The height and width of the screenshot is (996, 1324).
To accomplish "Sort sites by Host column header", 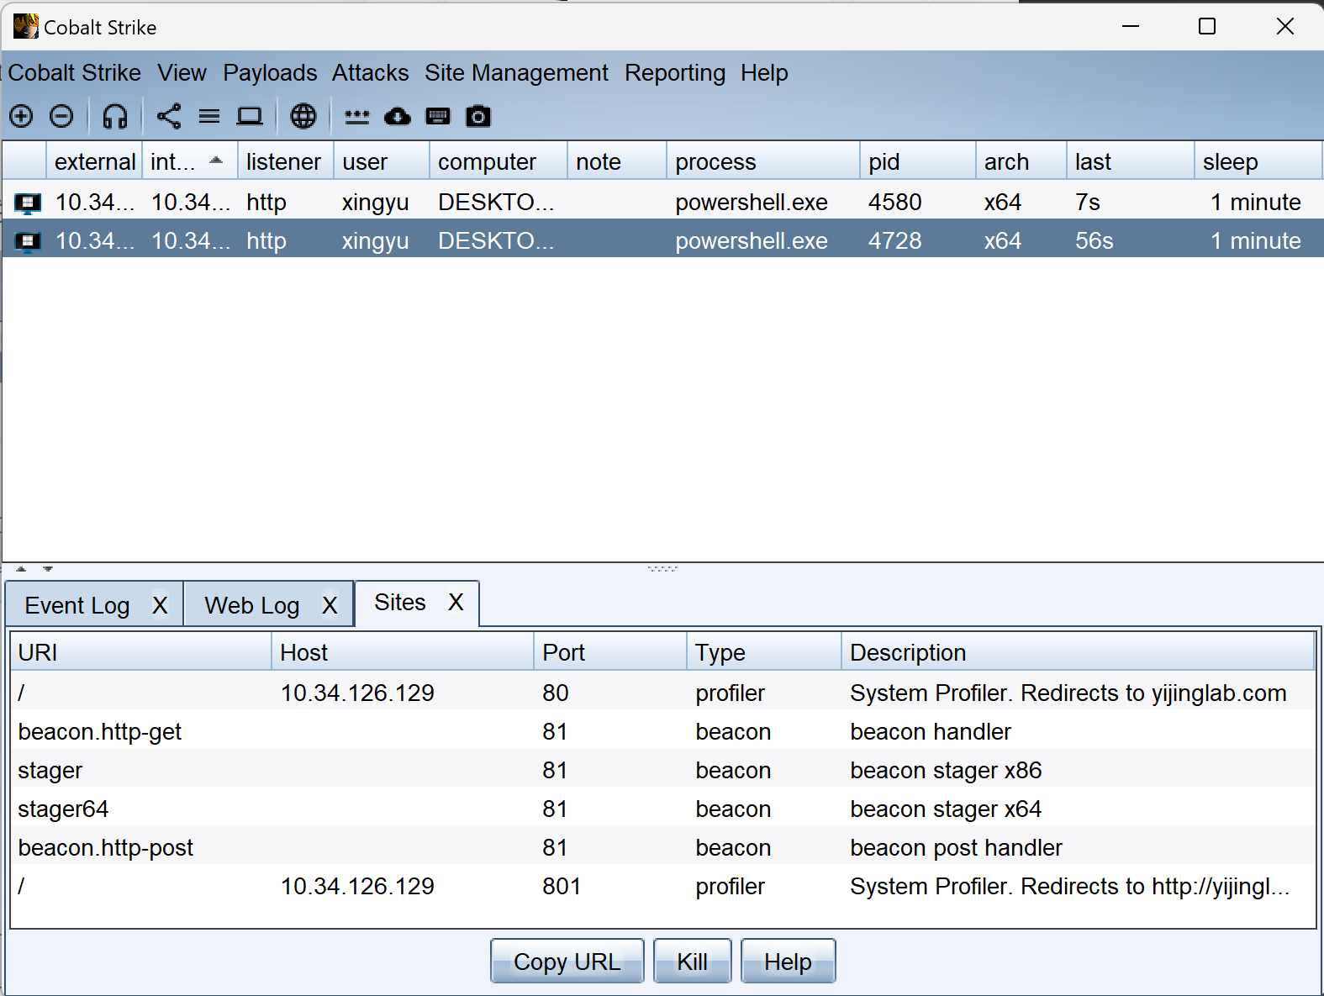I will click(x=403, y=652).
